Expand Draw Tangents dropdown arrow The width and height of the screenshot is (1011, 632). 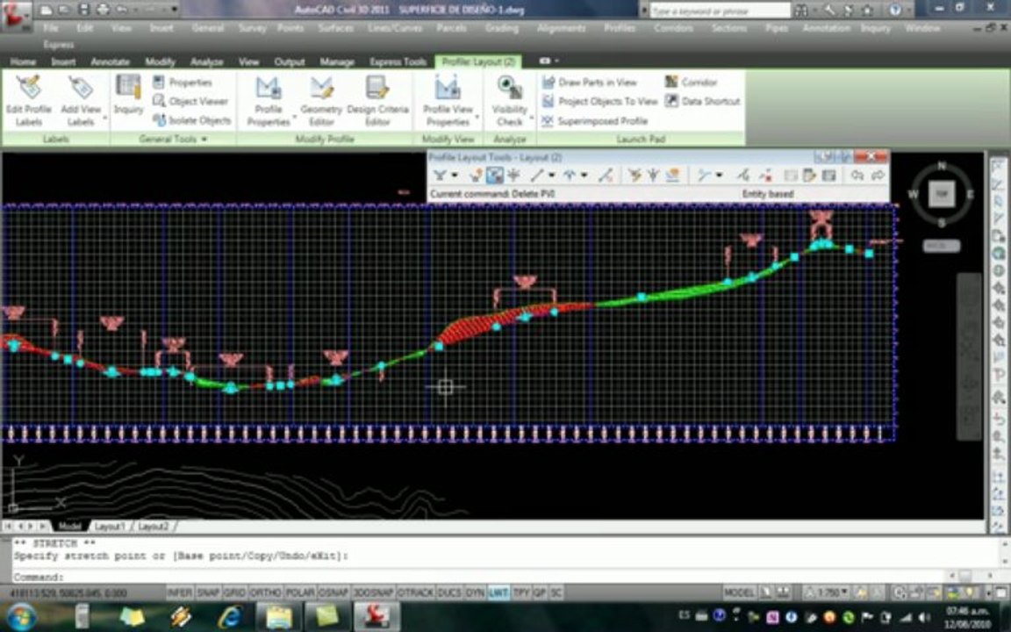[x=455, y=175]
